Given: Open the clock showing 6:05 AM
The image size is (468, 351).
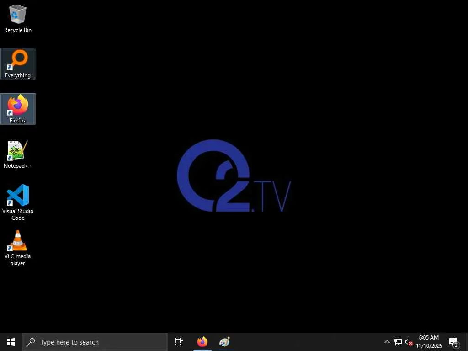Looking at the screenshot, I should [x=429, y=342].
